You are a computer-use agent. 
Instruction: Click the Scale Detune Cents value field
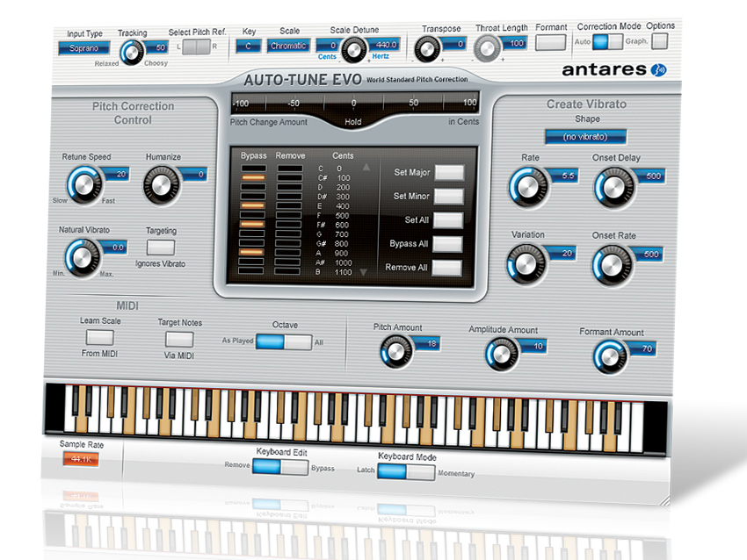tap(329, 46)
